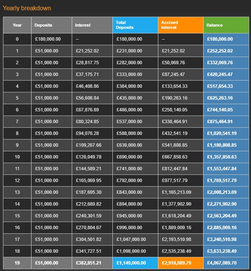Select the Deposits column header

[x=52, y=25]
